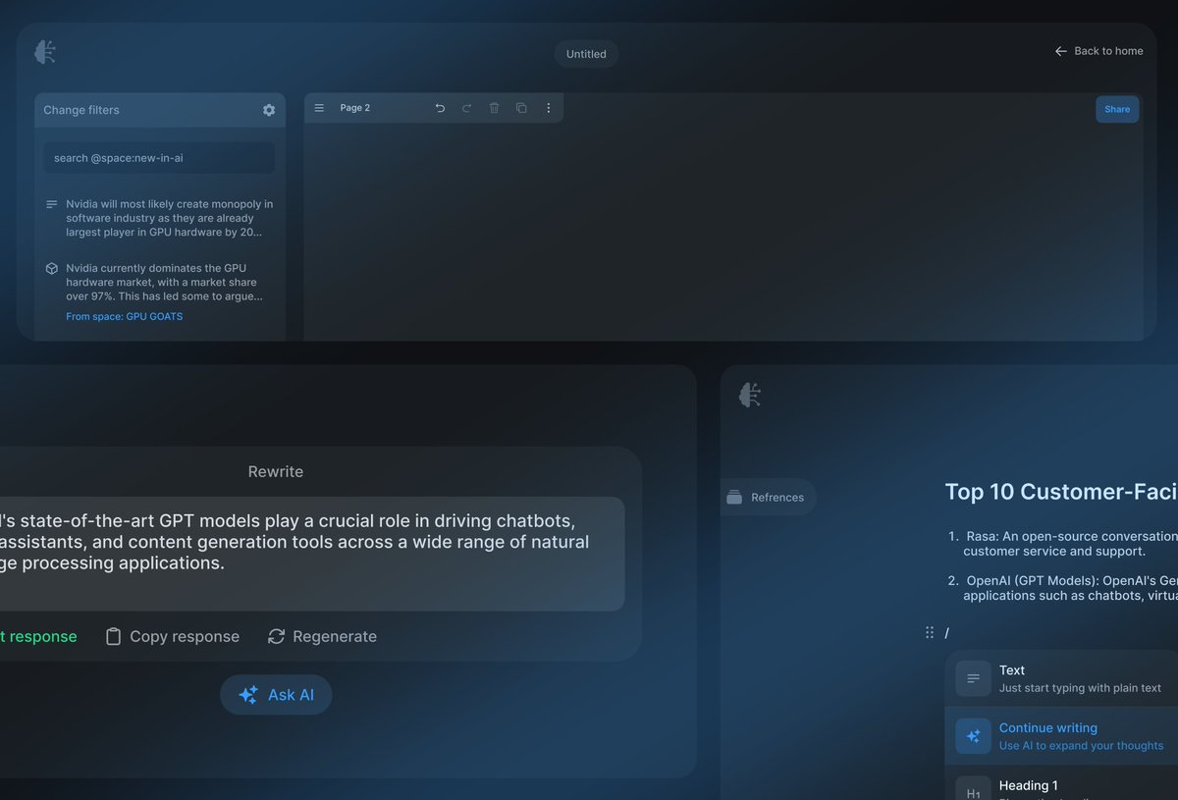1178x800 pixels.
Task: Click the Continue writing sparkle icon
Action: [973, 736]
